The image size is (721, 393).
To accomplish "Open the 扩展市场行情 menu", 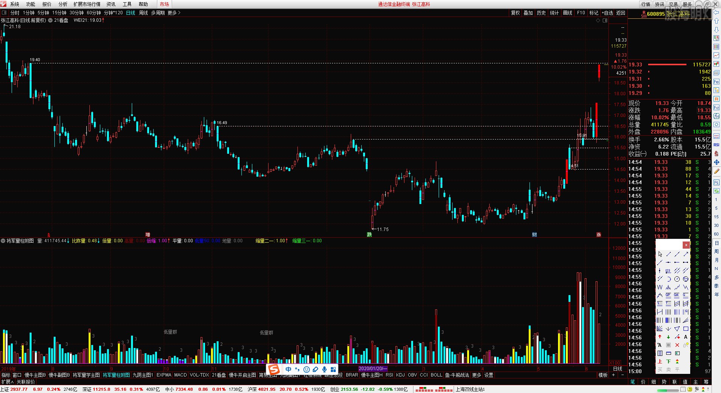I will click(87, 4).
